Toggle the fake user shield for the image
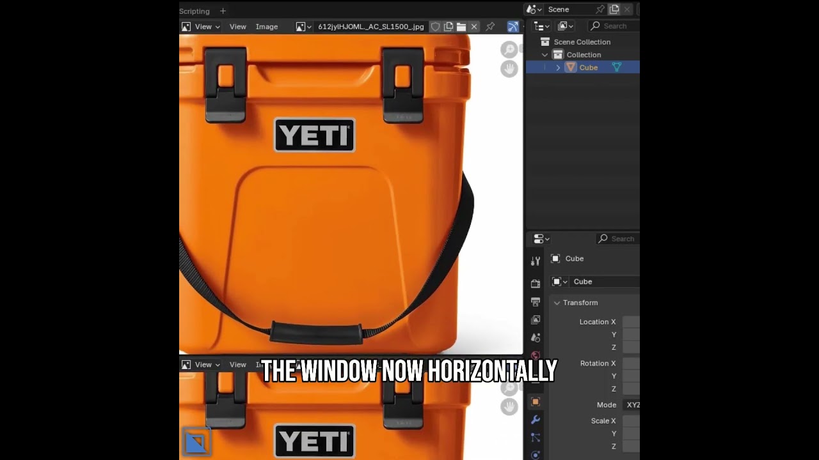The height and width of the screenshot is (460, 819). [436, 27]
